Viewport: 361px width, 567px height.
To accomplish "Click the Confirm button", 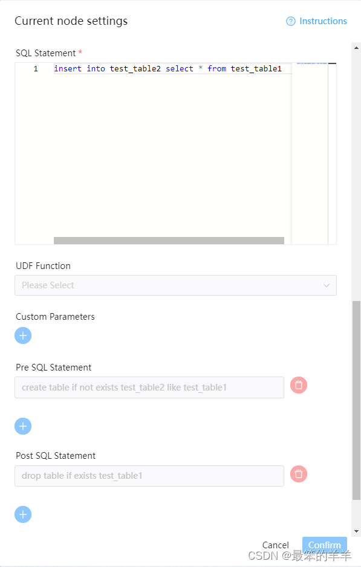I will tap(325, 545).
